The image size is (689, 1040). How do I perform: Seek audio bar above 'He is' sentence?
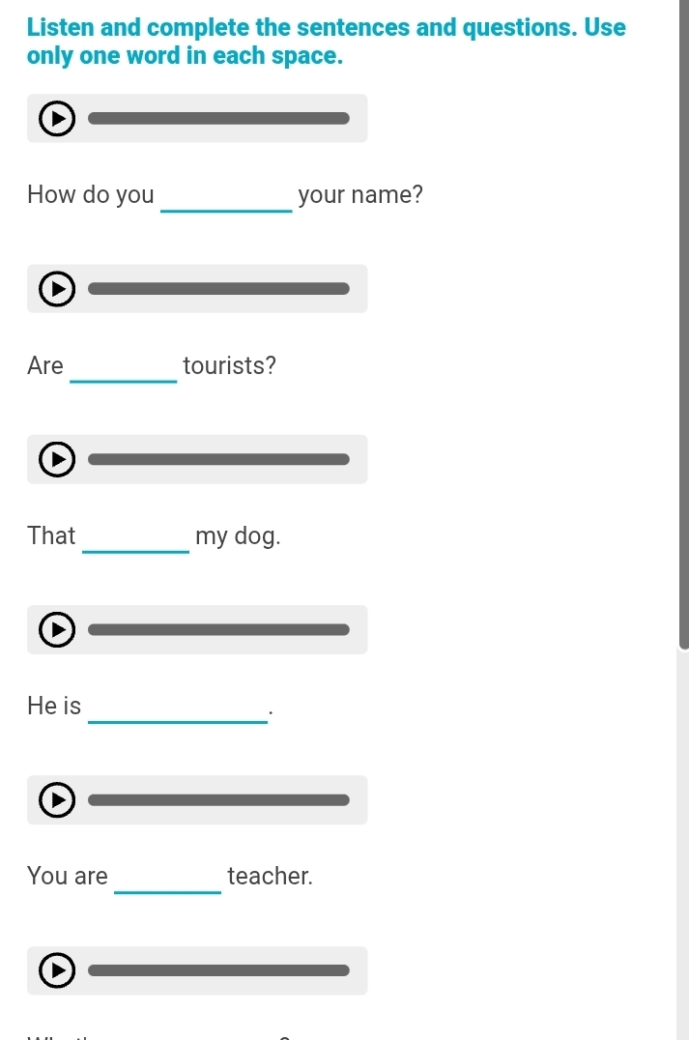pyautogui.click(x=218, y=630)
